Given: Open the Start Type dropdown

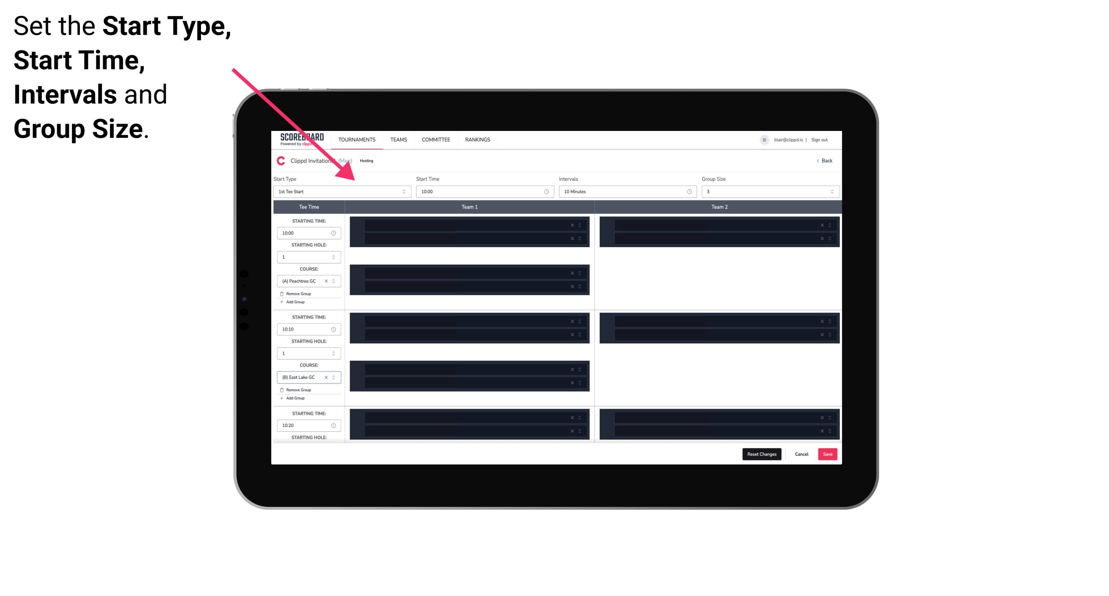Looking at the screenshot, I should (341, 191).
